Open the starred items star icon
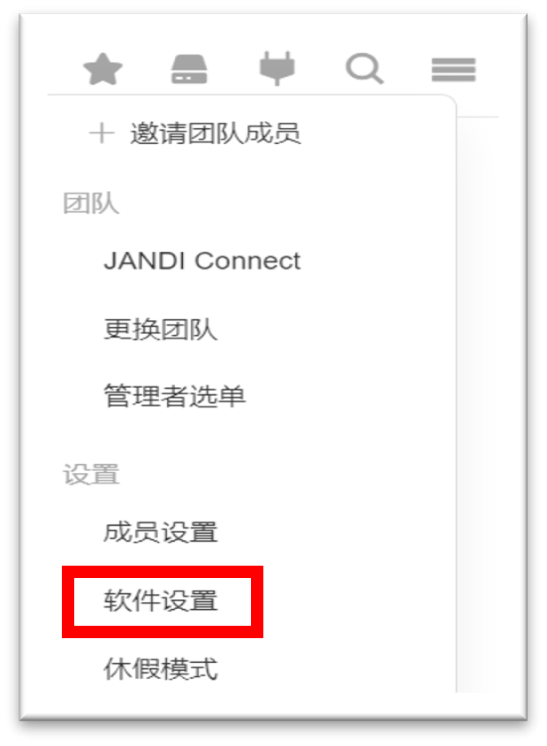 (103, 69)
